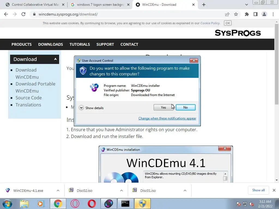
Task: Open options arrow for Disc01.iso download
Action: coord(185,190)
